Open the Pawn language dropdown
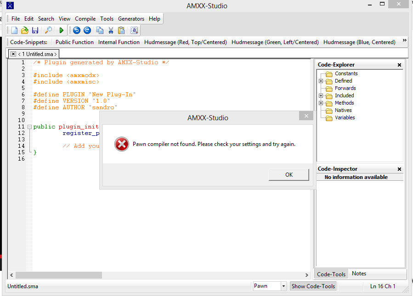 [x=283, y=286]
